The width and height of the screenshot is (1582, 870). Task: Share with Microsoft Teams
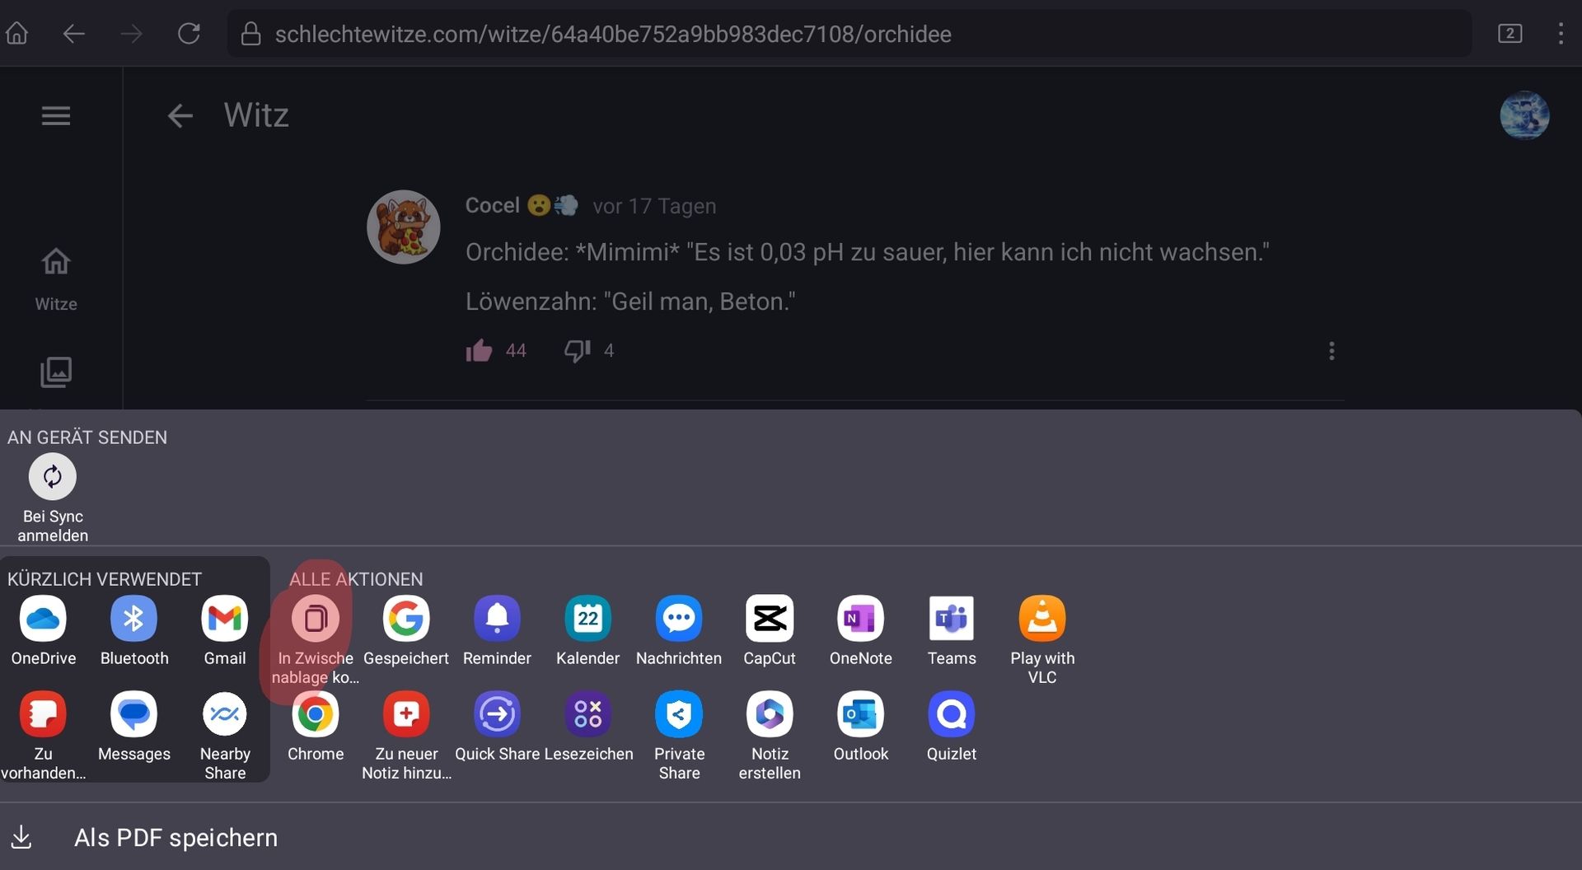coord(951,619)
